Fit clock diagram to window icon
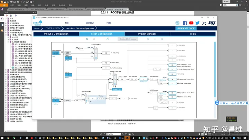Viewport: 249px width, 140px height. point(155,39)
